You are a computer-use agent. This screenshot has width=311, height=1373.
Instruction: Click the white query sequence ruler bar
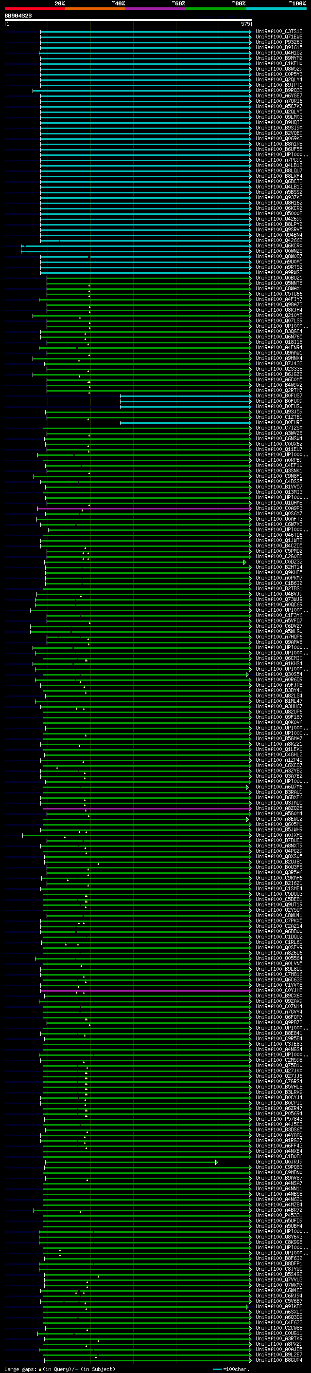pyautogui.click(x=128, y=19)
